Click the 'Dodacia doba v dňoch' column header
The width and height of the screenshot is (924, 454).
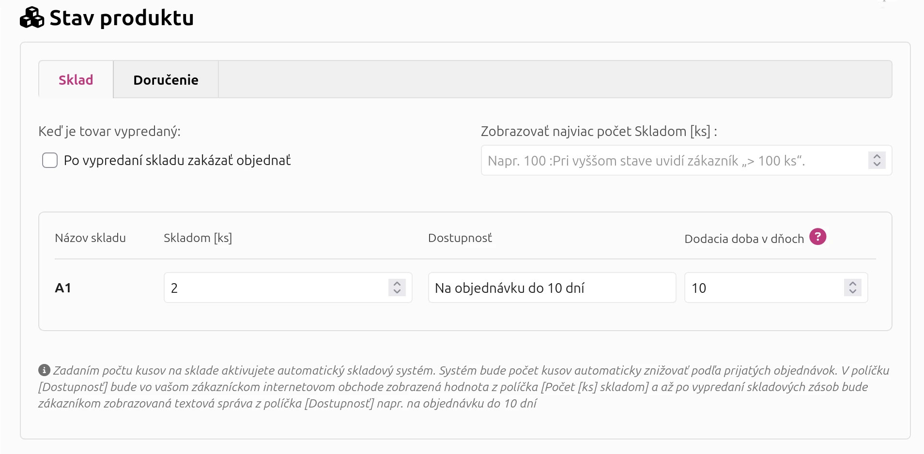[x=744, y=239]
